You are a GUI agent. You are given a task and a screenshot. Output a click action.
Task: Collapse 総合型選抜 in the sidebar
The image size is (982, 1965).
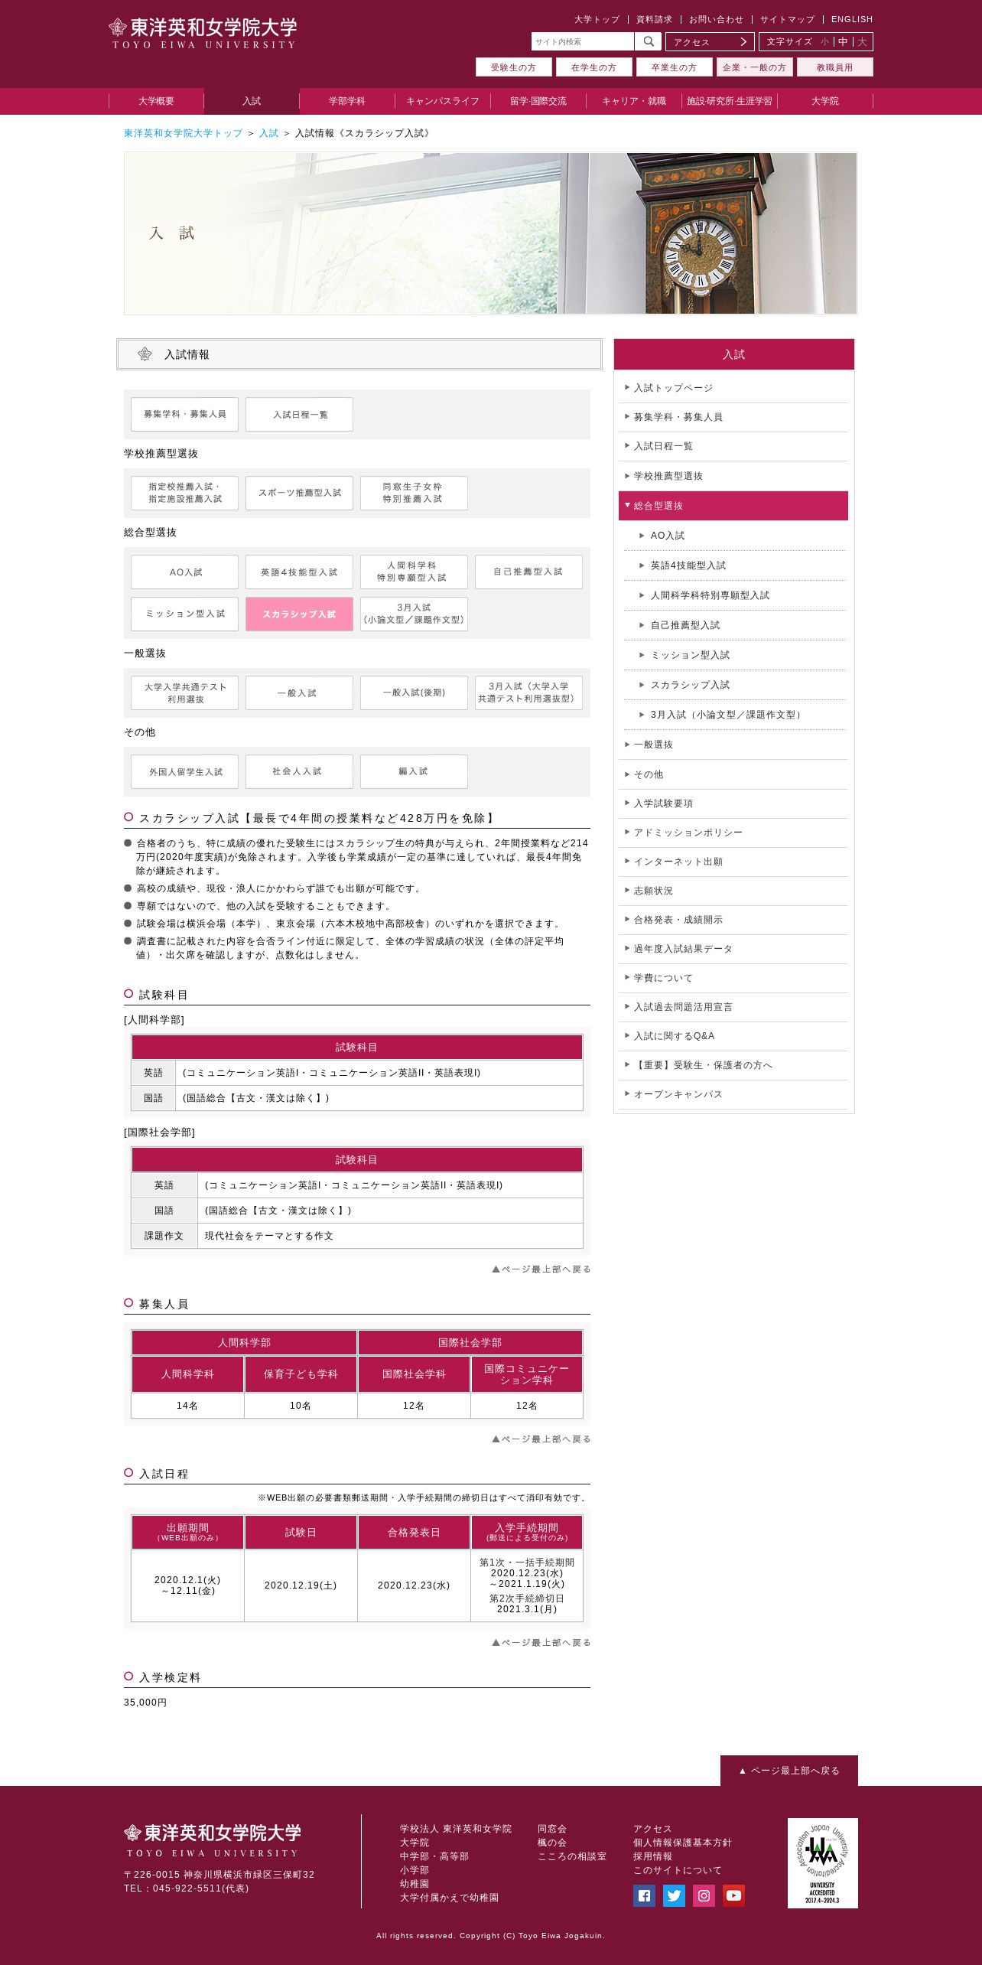tap(733, 506)
